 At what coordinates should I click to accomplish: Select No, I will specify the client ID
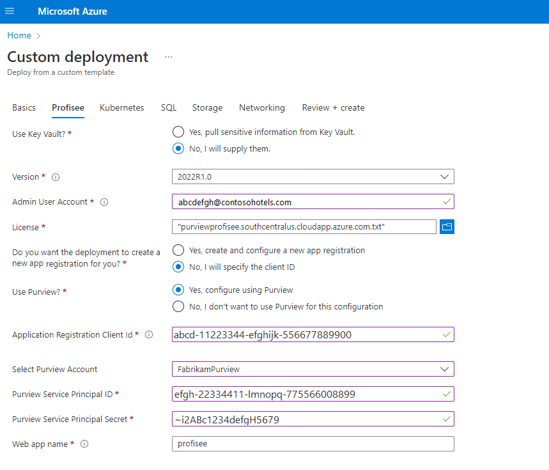tap(178, 267)
